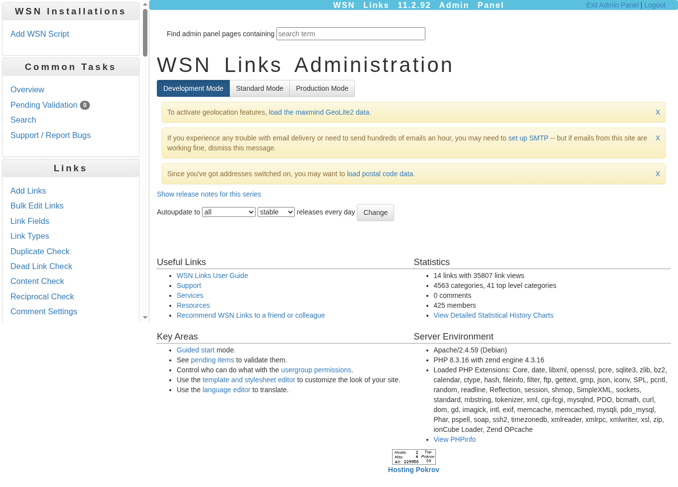Open usergroup permissions

316,370
